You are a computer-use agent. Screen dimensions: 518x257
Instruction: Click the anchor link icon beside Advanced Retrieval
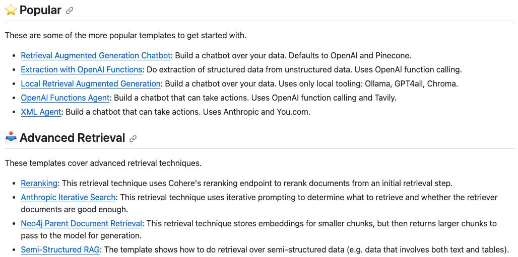click(133, 139)
